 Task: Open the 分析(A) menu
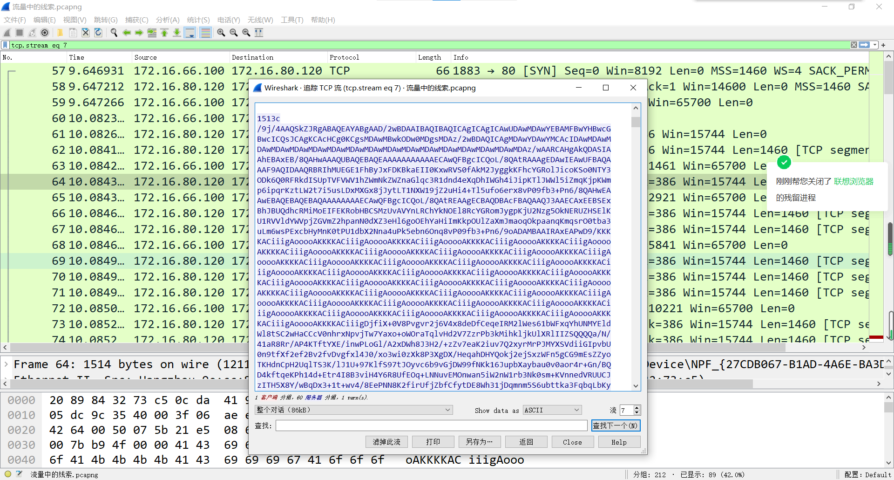167,20
